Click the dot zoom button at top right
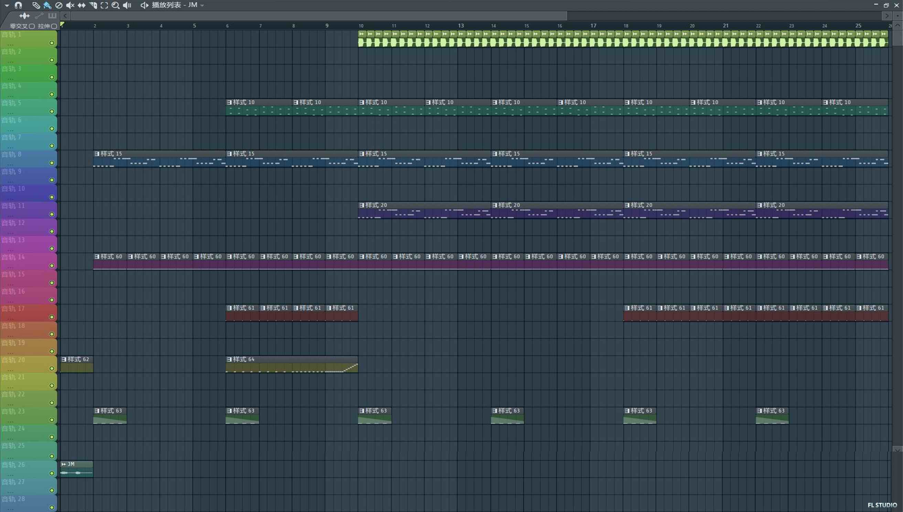The width and height of the screenshot is (903, 512). point(897,15)
